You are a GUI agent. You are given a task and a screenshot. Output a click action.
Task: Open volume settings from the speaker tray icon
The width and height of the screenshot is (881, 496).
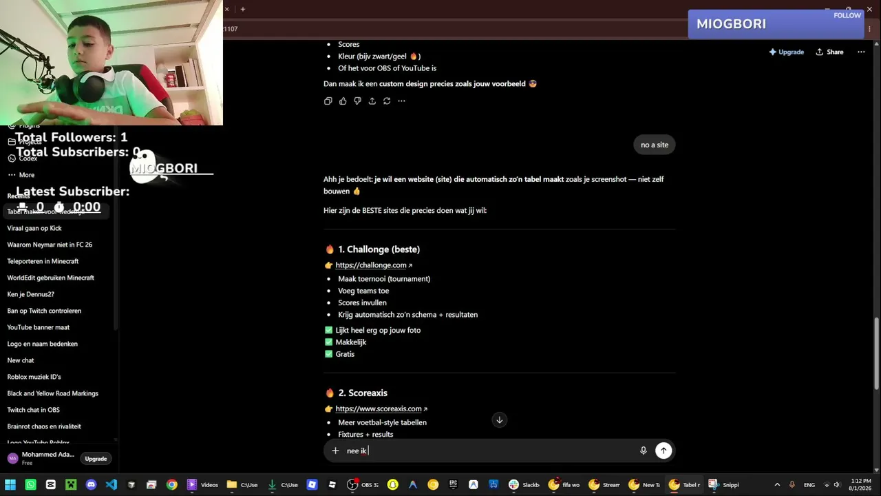[837, 485]
